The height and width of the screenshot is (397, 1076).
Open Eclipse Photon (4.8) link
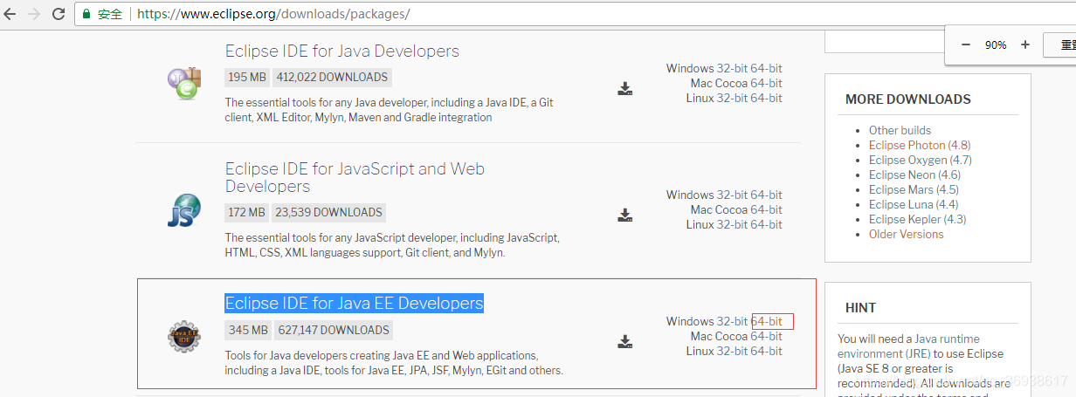920,145
